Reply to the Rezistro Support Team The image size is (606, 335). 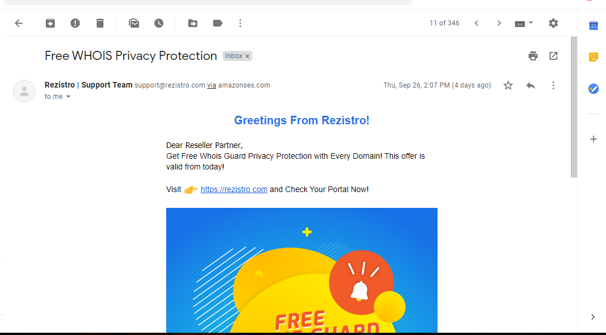[x=531, y=85]
